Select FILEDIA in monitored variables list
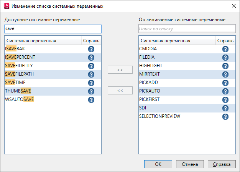 click(x=146, y=57)
